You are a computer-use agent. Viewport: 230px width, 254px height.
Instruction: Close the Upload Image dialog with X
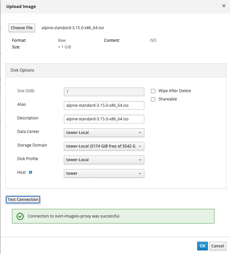tap(224, 6)
